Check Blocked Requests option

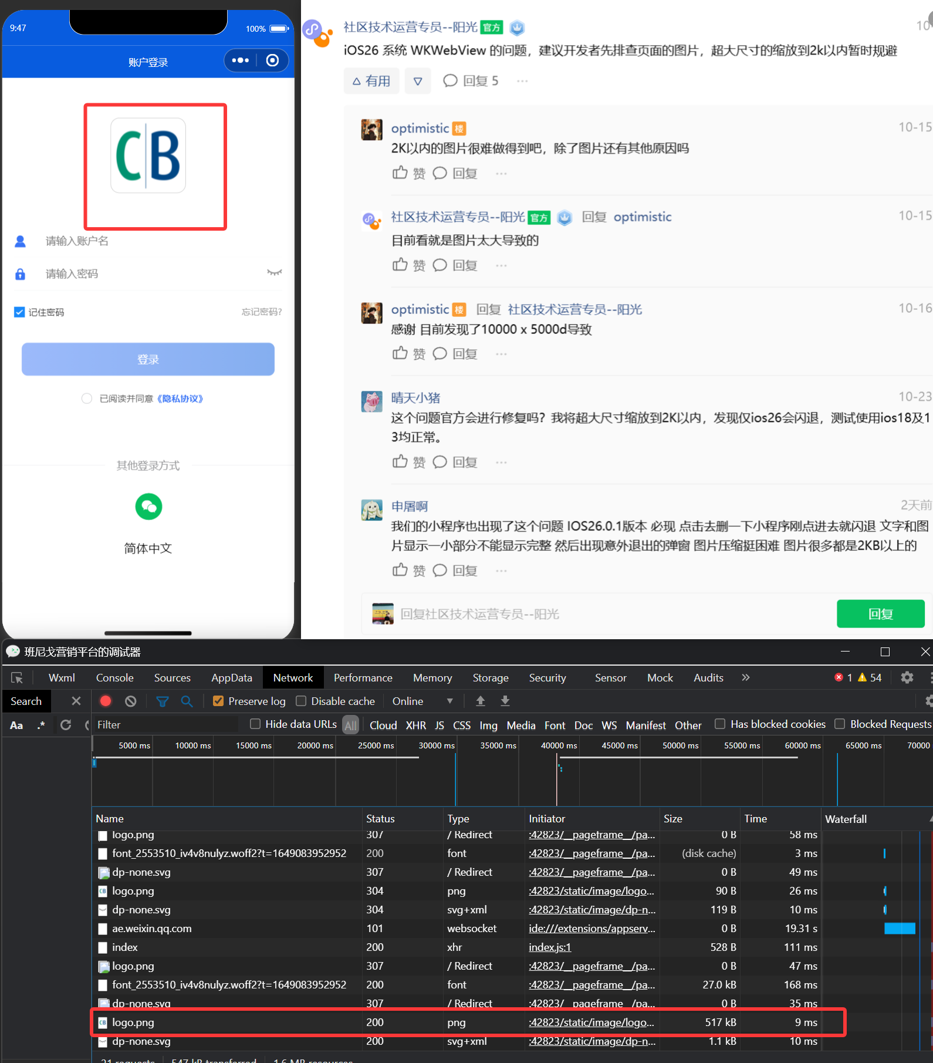pos(840,724)
